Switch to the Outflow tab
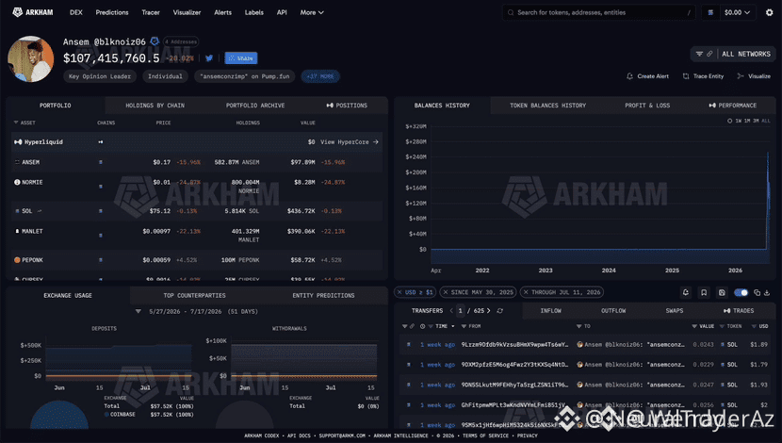This screenshot has width=782, height=443. pyautogui.click(x=613, y=311)
